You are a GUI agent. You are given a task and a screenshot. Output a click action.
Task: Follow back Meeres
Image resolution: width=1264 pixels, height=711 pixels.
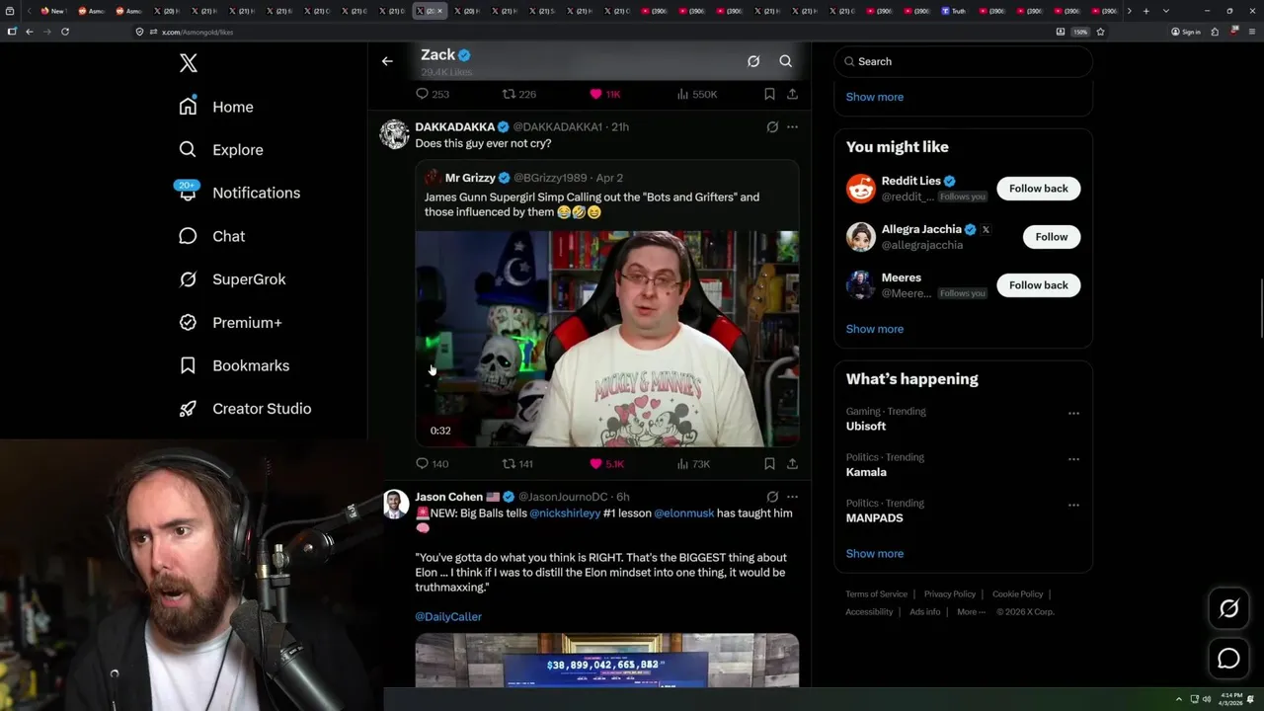pyautogui.click(x=1038, y=285)
